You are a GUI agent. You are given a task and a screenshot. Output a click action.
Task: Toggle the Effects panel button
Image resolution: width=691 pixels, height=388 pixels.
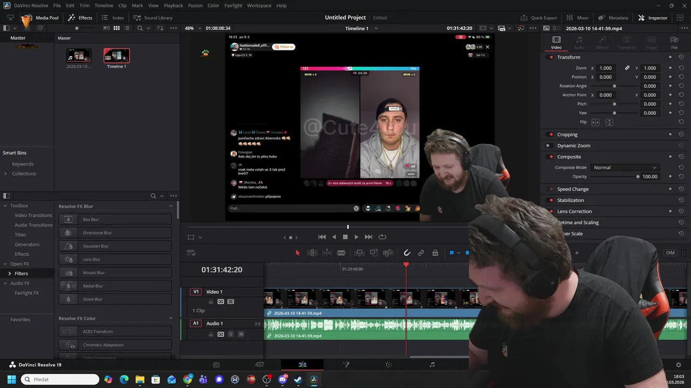80,18
